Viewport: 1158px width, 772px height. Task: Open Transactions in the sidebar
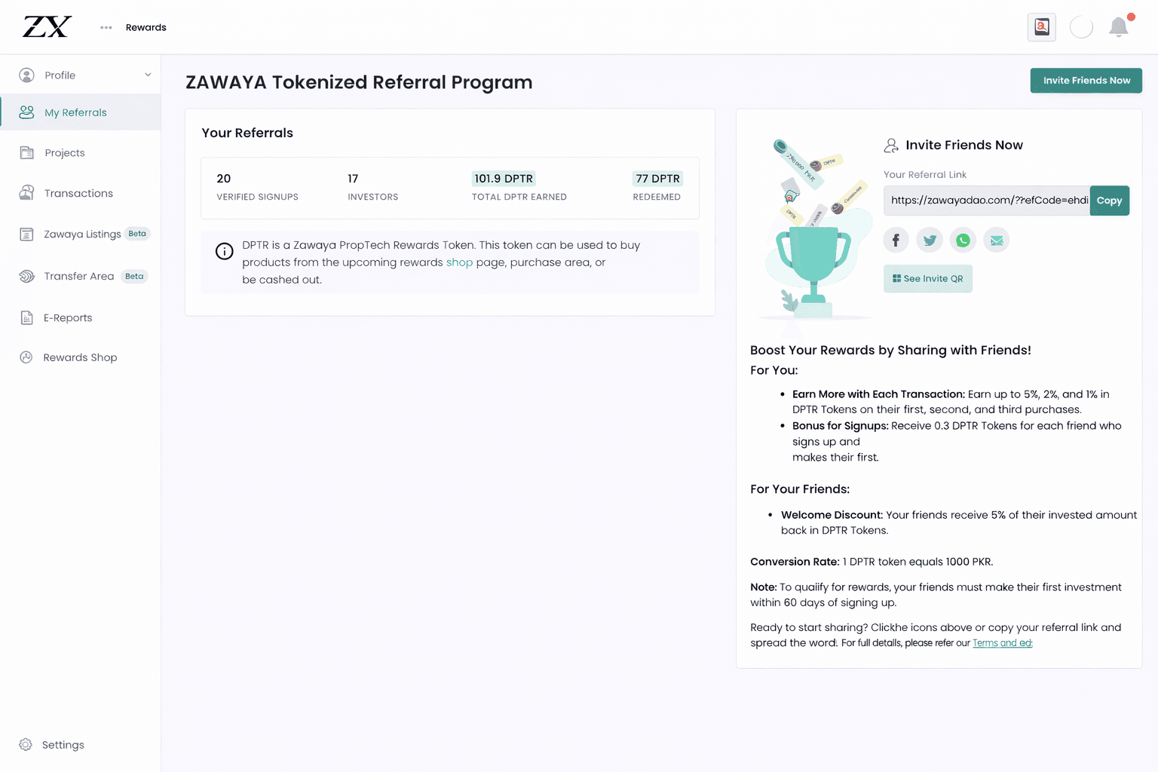pyautogui.click(x=78, y=193)
